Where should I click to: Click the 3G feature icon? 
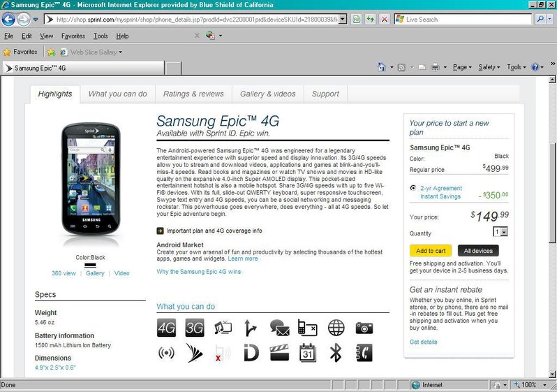click(195, 328)
